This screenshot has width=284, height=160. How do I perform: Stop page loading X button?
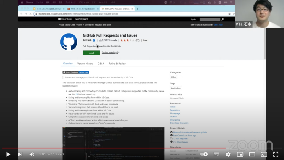(30, 14)
